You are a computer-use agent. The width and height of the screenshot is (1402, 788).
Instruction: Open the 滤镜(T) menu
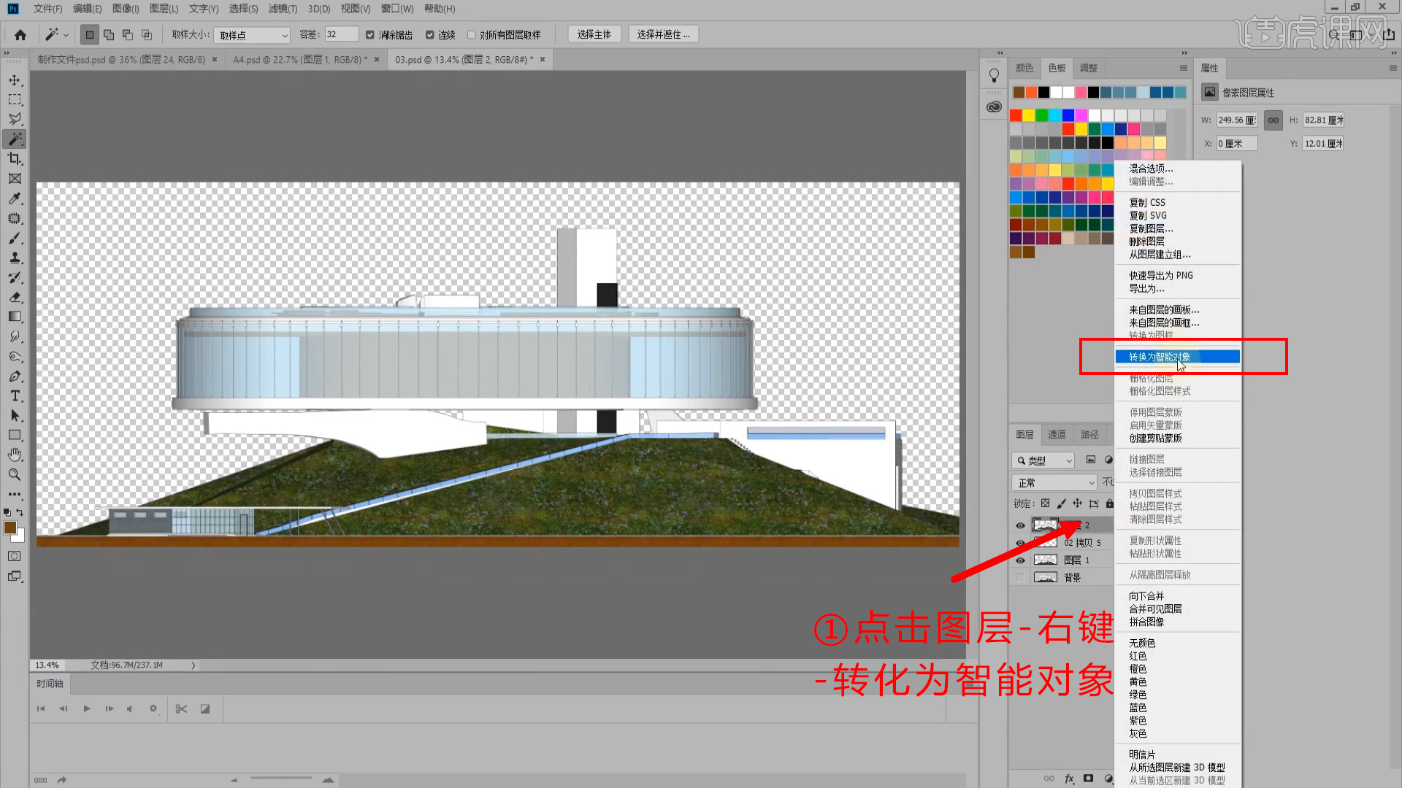[x=283, y=9]
